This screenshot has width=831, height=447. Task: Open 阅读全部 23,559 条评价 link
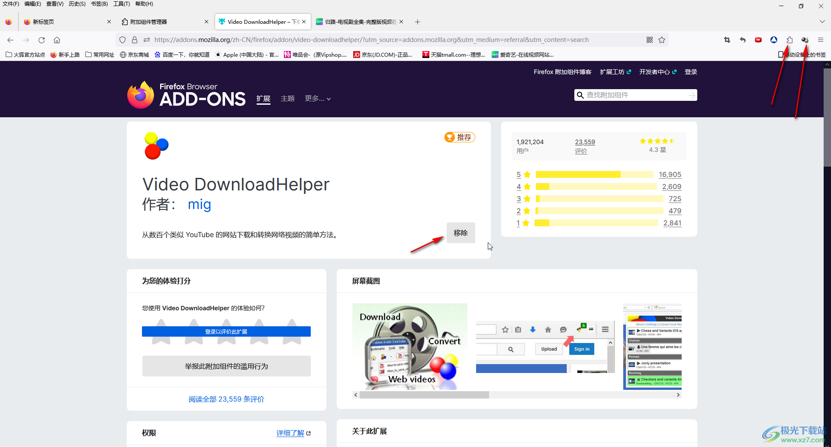226,399
